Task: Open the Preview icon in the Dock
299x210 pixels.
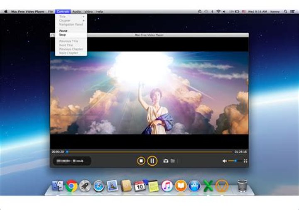Action: pos(112,186)
